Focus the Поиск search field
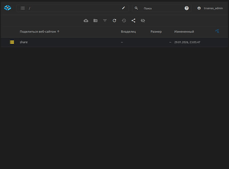This screenshot has height=169, width=229. click(161, 8)
